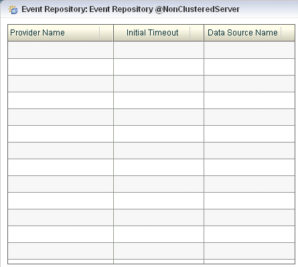Click the Event Repository icon in title
This screenshot has width=298, height=267.
13,9
